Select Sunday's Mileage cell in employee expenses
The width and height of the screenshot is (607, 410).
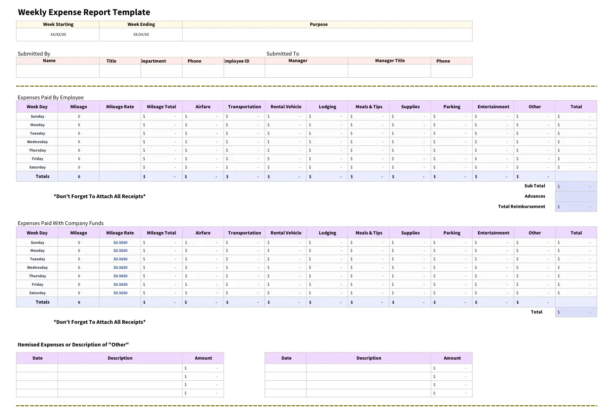(78, 116)
